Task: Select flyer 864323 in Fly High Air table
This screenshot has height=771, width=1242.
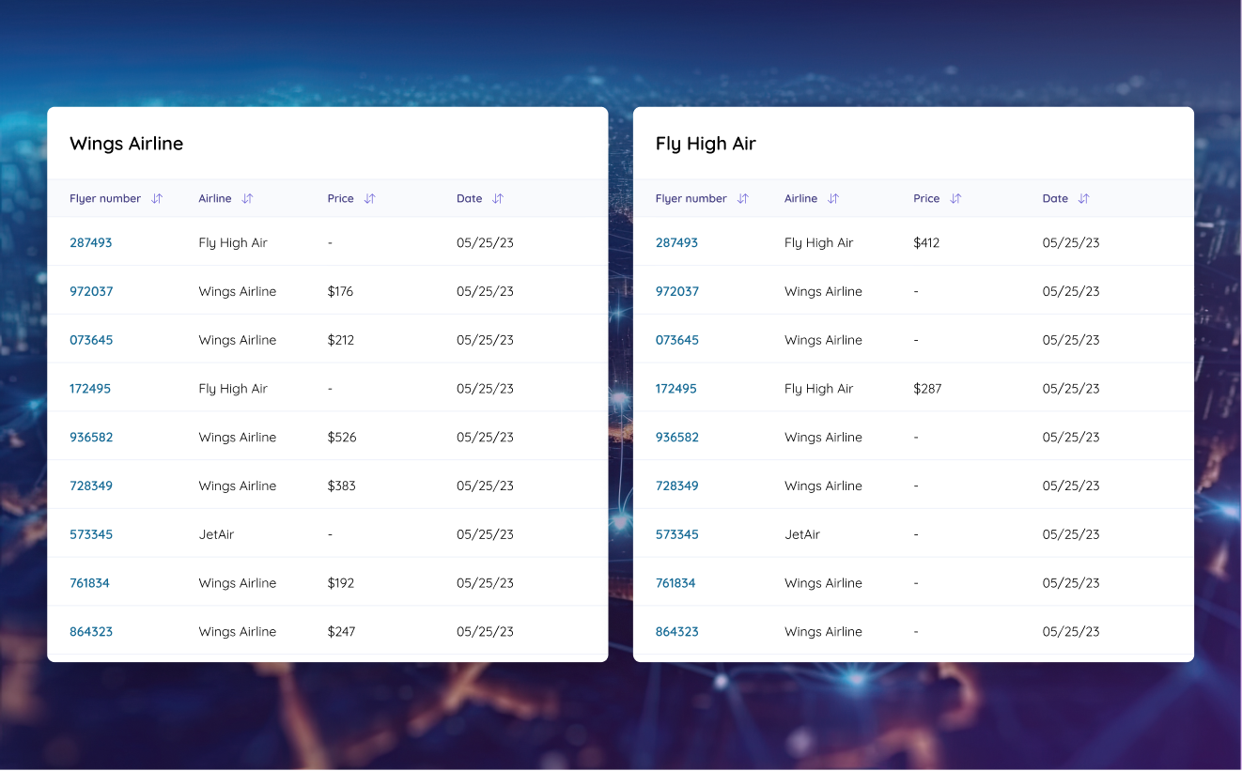Action: 677,632
